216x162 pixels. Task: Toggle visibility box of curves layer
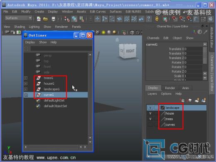150,125
